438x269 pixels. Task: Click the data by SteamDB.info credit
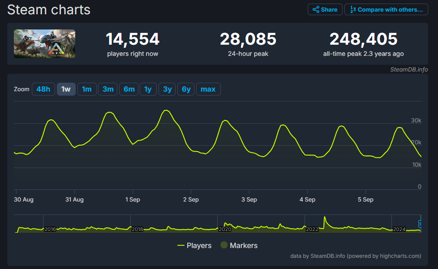point(356,256)
